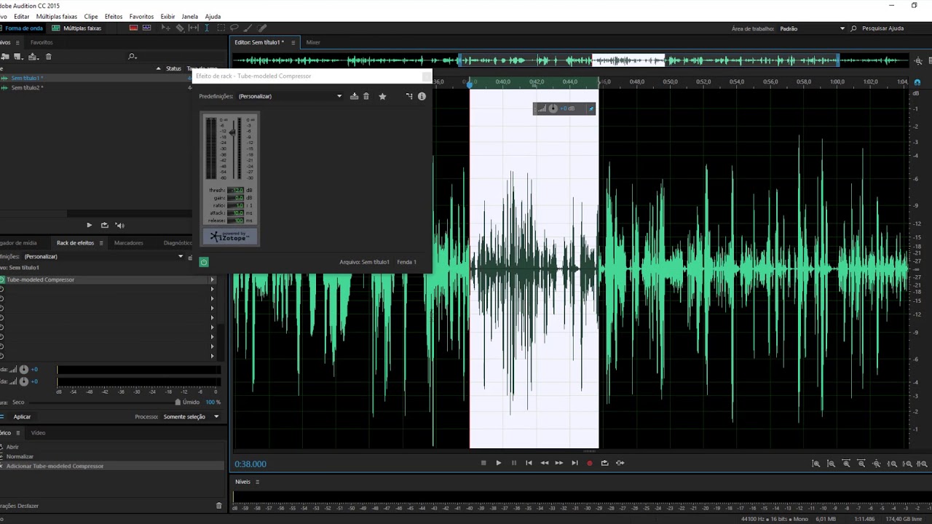
Task: Select the Razor tool in toolbar
Action: (x=180, y=28)
